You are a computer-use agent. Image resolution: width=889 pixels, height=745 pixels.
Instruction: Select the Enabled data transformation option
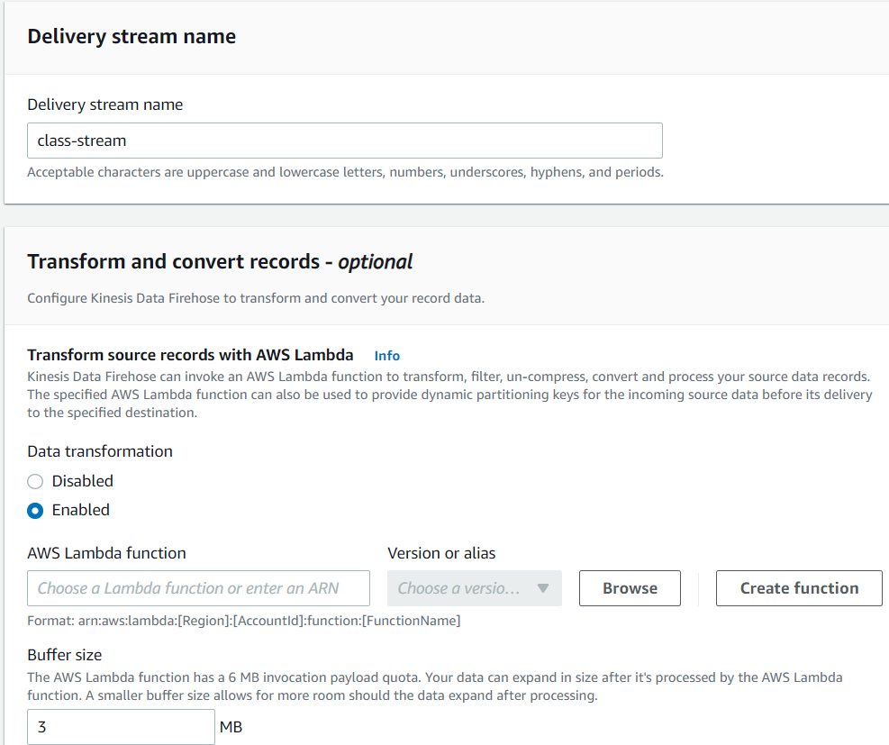(35, 511)
